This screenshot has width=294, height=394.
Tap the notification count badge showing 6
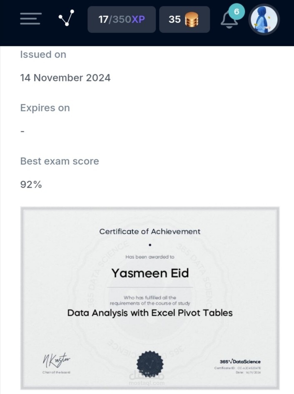point(236,12)
